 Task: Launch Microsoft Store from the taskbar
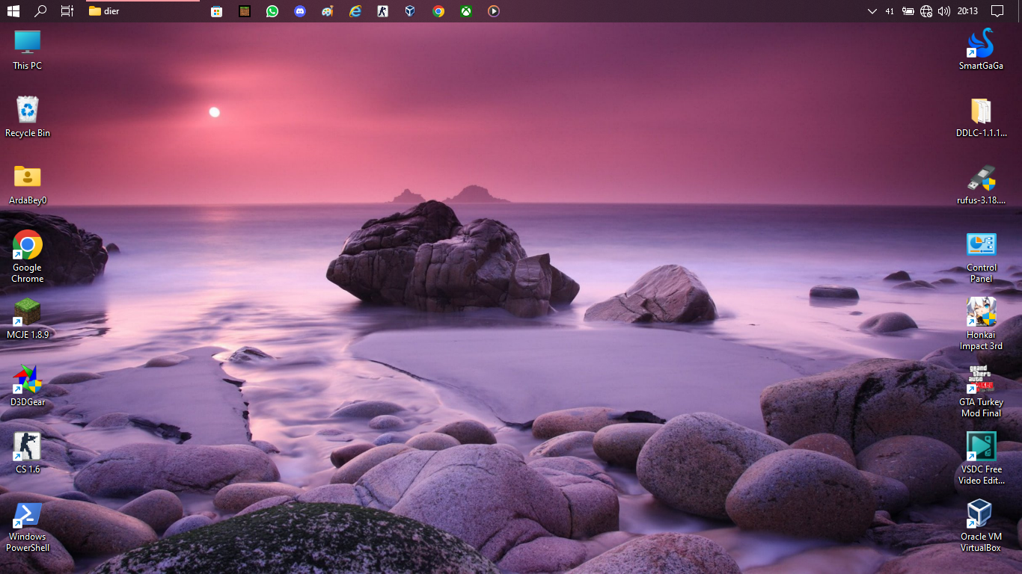216,11
